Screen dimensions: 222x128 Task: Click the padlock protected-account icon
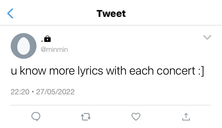pyautogui.click(x=47, y=39)
